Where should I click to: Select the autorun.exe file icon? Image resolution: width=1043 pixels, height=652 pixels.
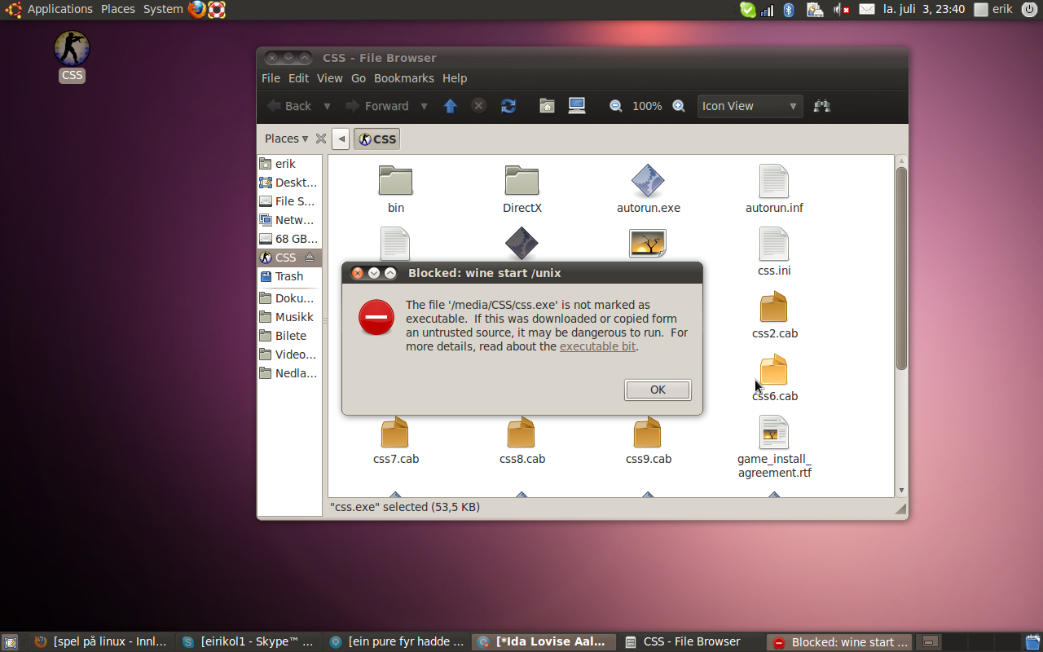(648, 181)
